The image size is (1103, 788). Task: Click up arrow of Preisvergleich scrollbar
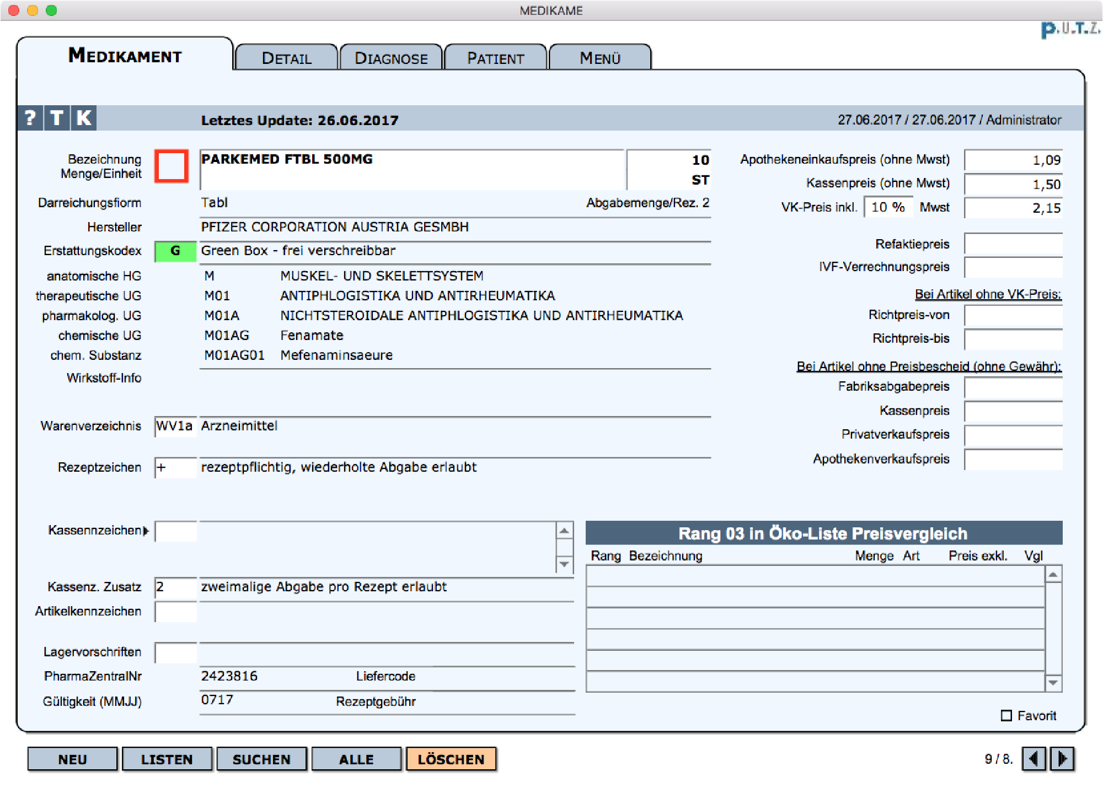(1053, 575)
